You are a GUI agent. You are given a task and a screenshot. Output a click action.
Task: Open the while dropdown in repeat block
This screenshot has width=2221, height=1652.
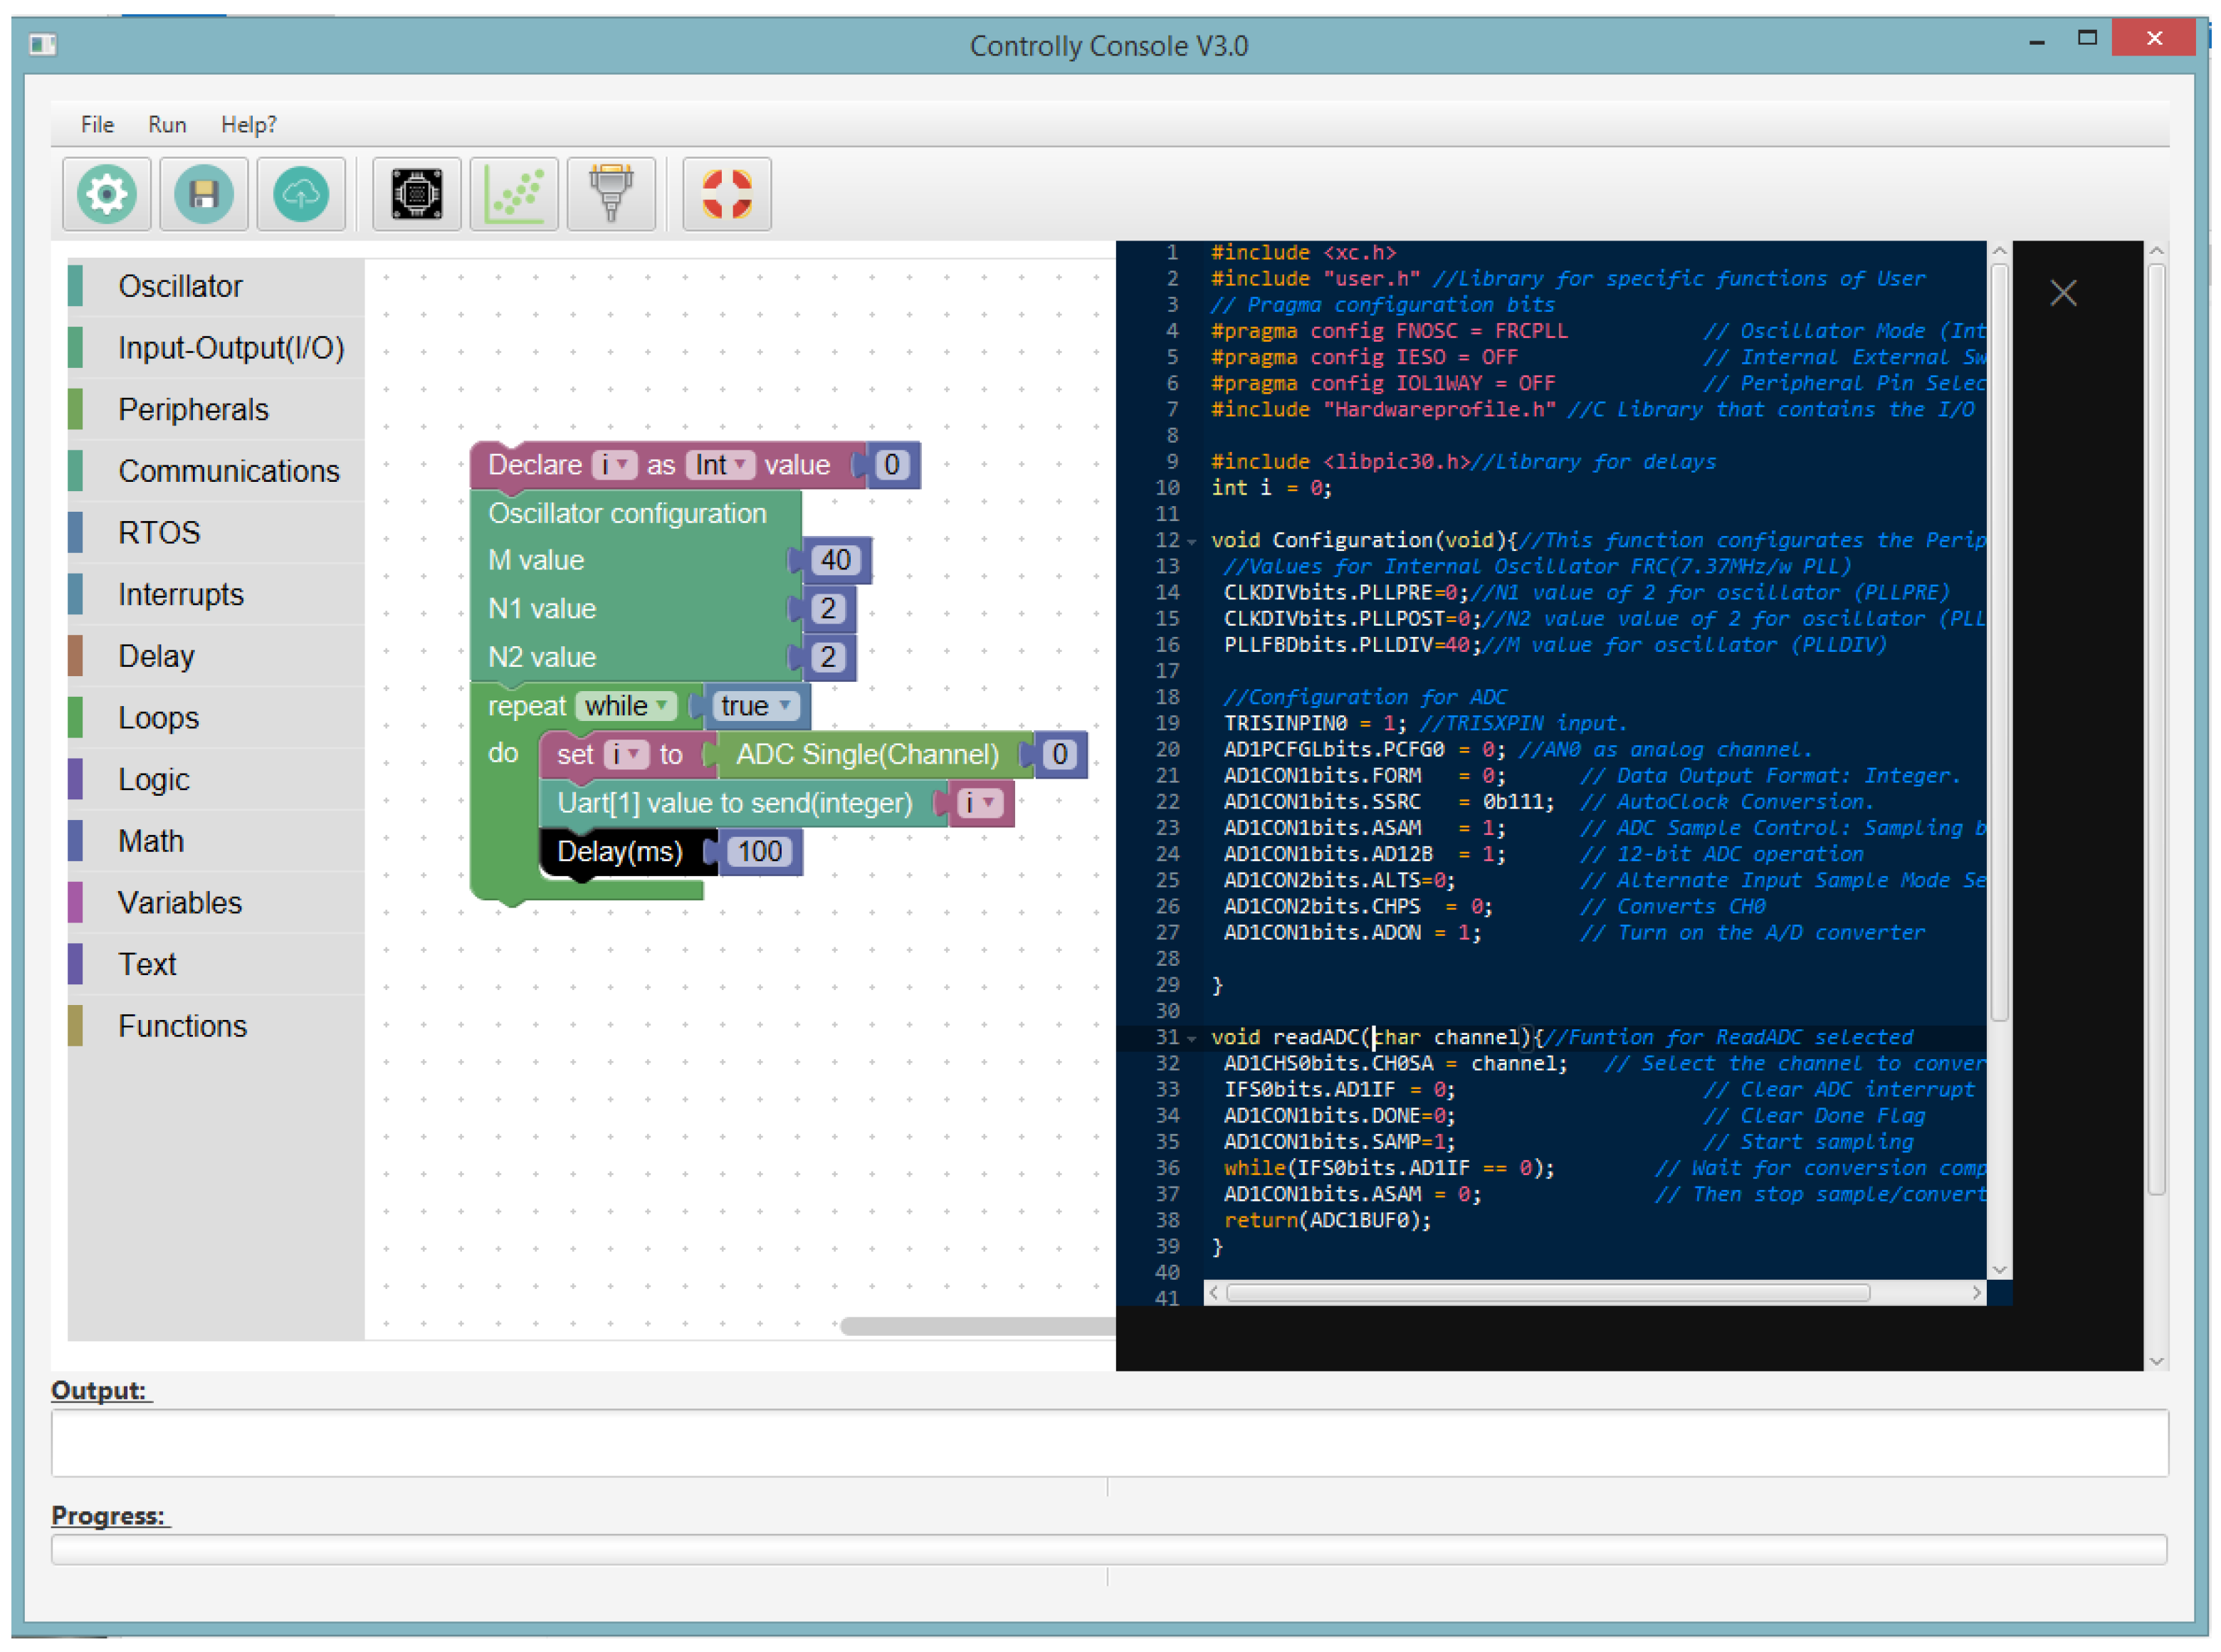click(x=627, y=706)
